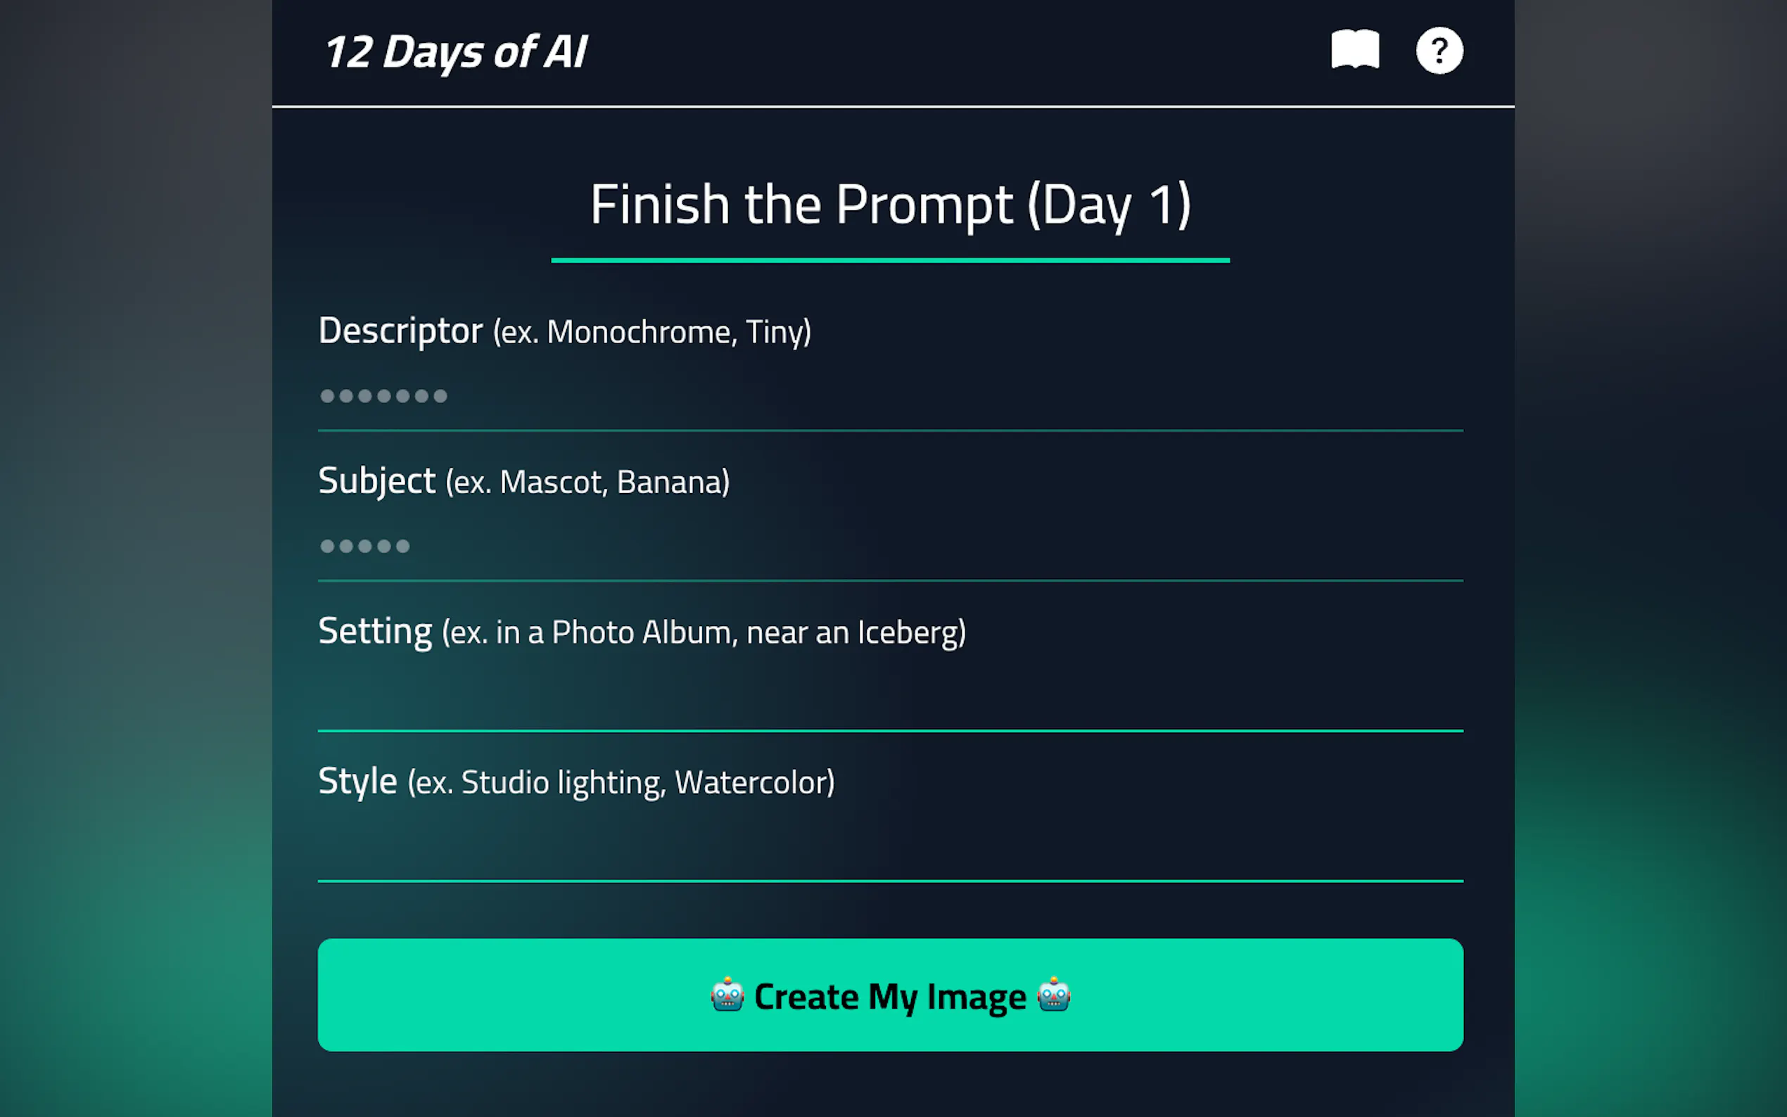This screenshot has width=1787, height=1117.
Task: Click into the empty Style input field
Action: 889,847
